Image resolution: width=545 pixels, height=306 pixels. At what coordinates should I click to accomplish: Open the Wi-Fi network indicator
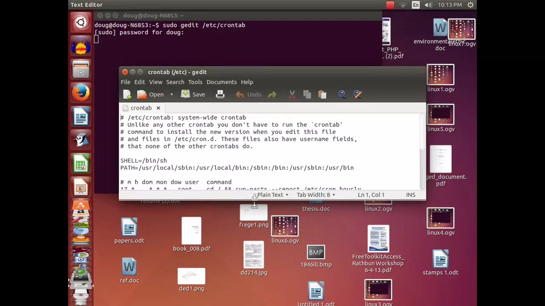403,5
